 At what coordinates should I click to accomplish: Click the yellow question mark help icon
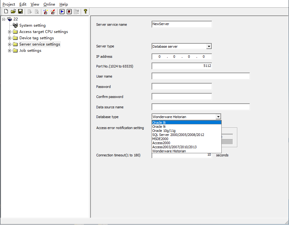[85, 12]
